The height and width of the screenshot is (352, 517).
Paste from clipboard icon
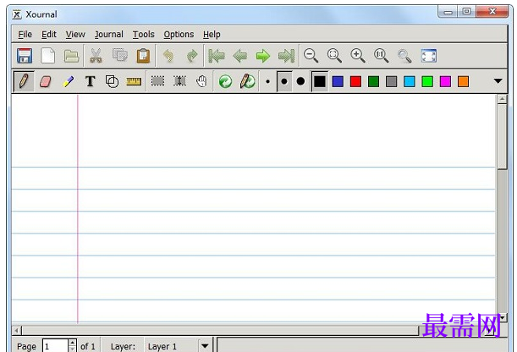143,56
